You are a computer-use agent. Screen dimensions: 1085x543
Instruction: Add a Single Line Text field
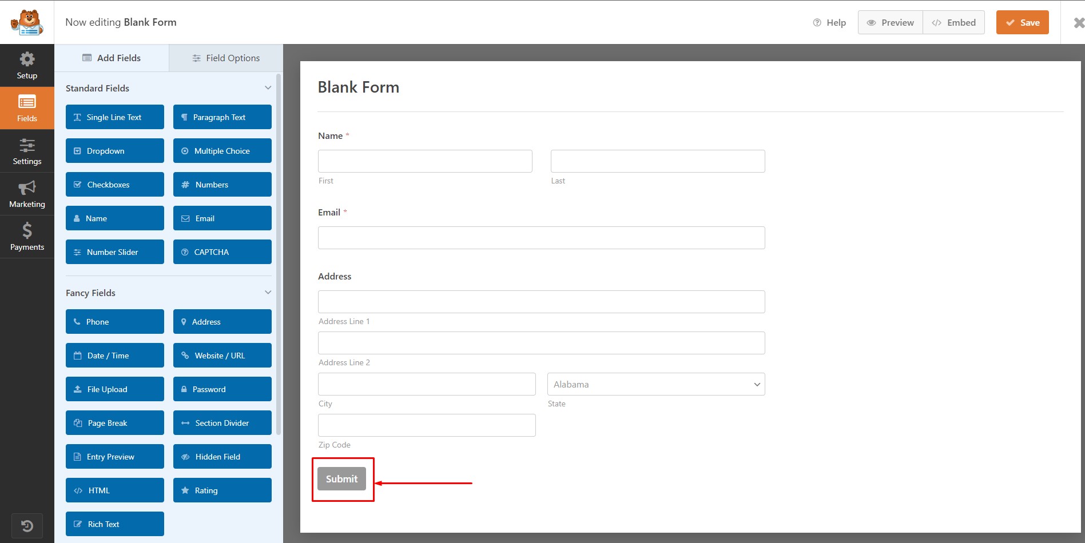point(115,117)
